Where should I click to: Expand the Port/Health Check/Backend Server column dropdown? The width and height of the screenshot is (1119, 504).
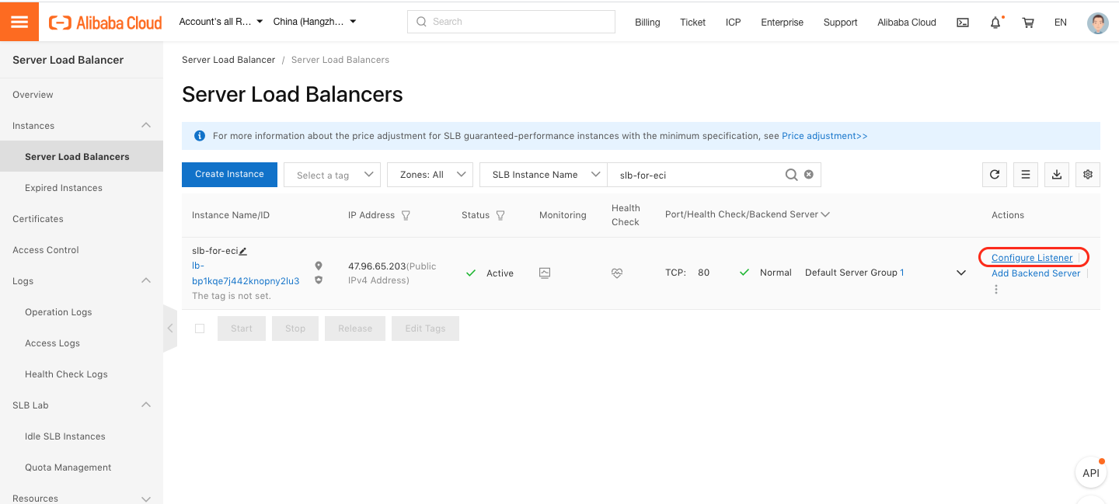click(x=825, y=214)
